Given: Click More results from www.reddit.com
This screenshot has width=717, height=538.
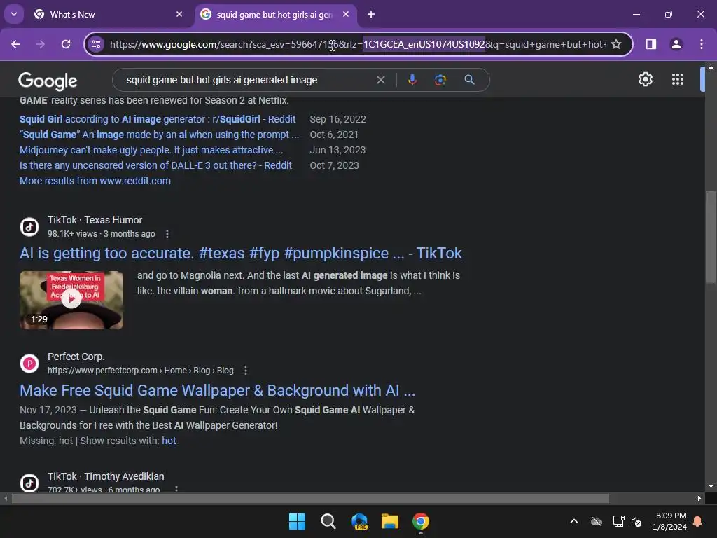Looking at the screenshot, I should click(x=95, y=181).
